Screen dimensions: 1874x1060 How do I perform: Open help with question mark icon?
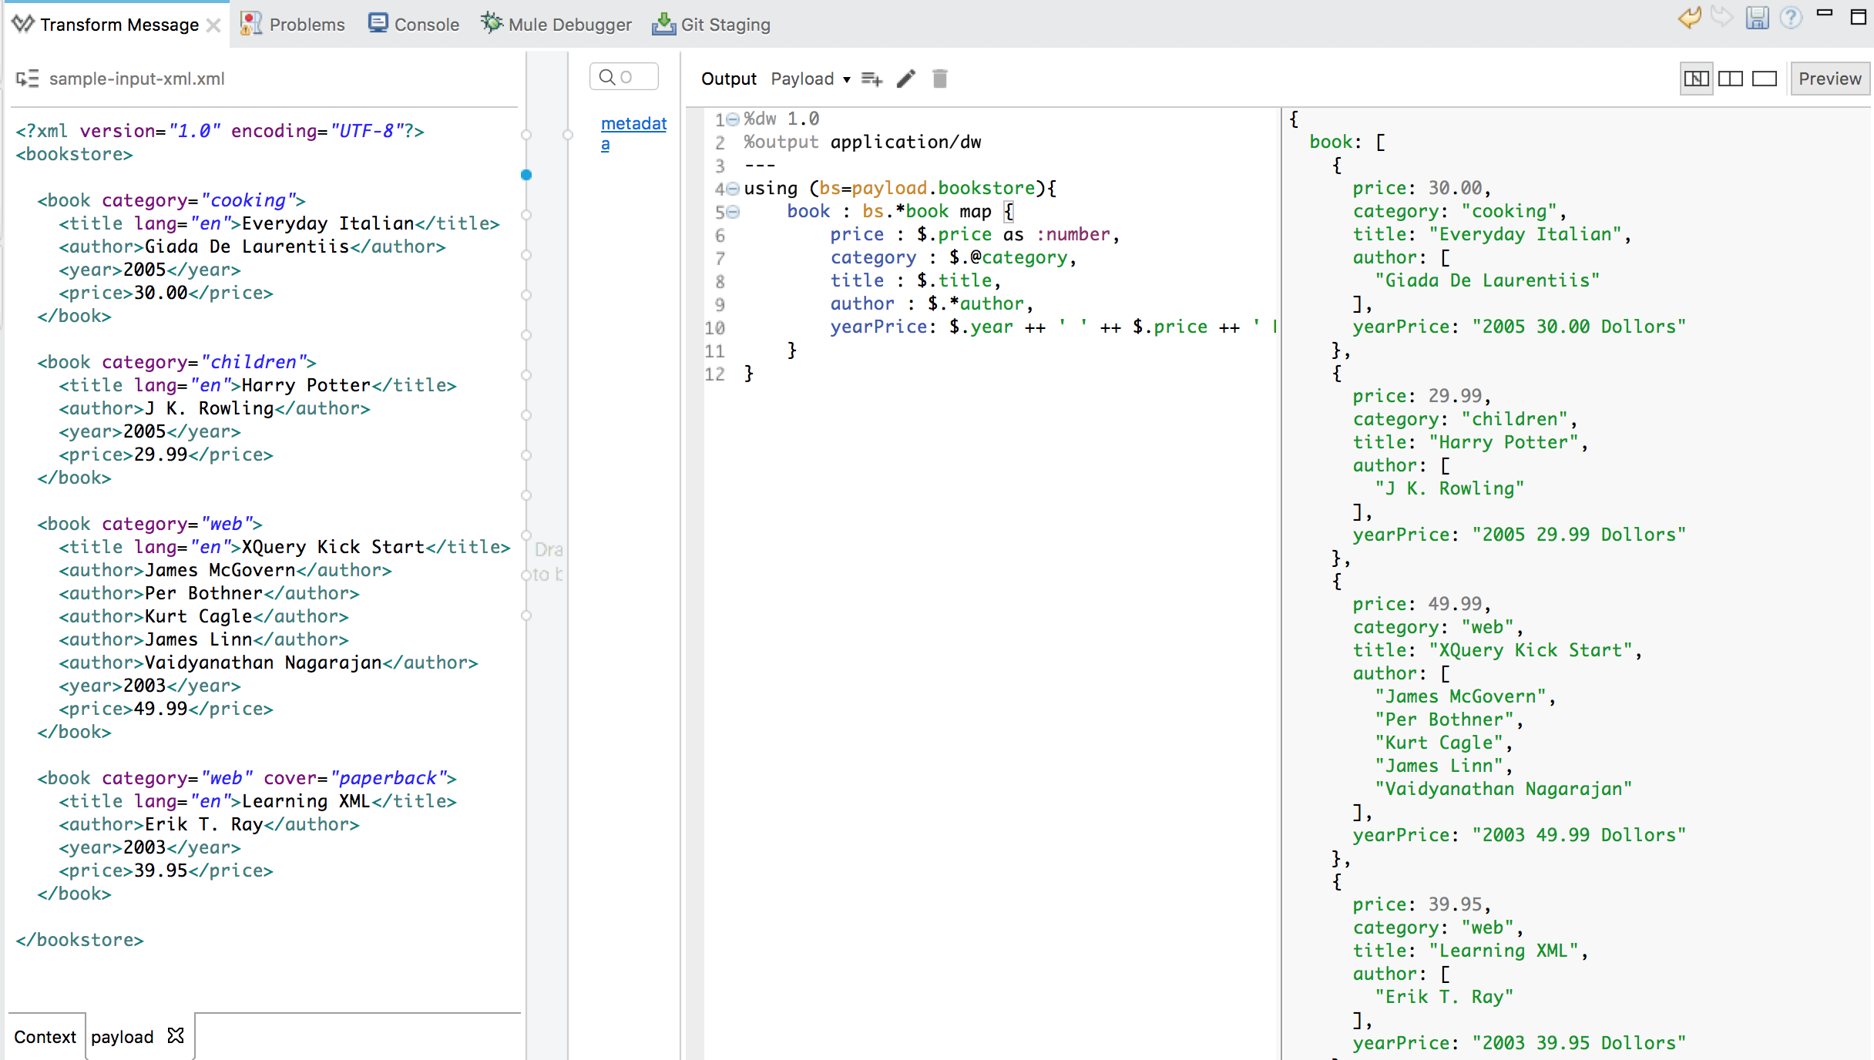(x=1792, y=18)
